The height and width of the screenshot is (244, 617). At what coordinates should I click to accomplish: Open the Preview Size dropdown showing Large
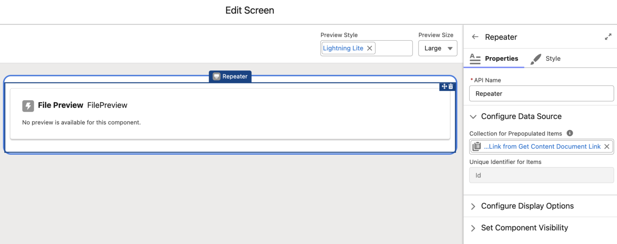point(438,48)
